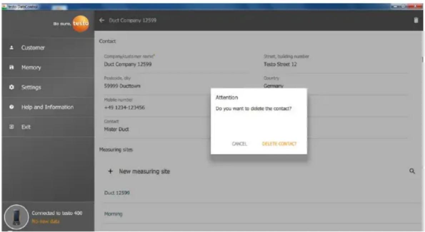Image resolution: width=425 pixels, height=232 pixels.
Task: Click the Attention dialog title
Action: pos(226,97)
